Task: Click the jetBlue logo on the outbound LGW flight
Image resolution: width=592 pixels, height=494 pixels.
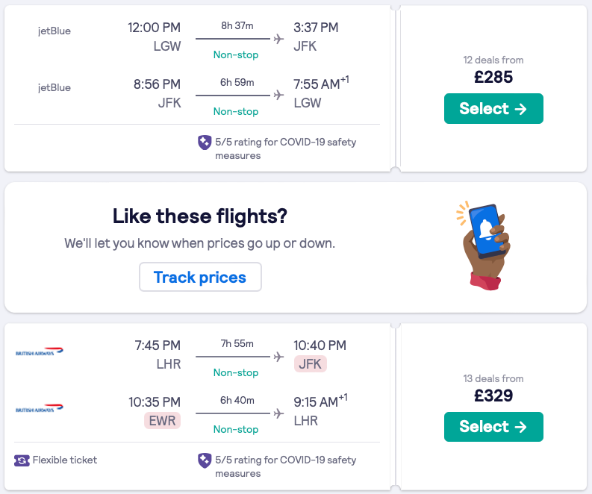Action: 54,31
